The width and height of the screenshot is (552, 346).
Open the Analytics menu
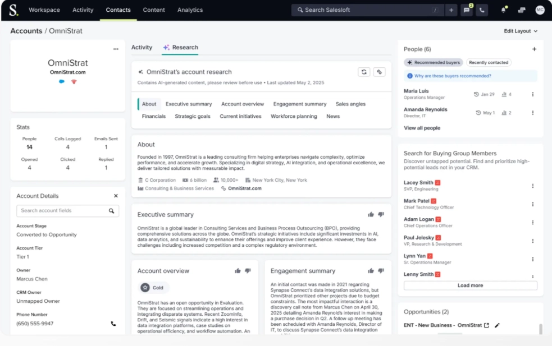190,10
